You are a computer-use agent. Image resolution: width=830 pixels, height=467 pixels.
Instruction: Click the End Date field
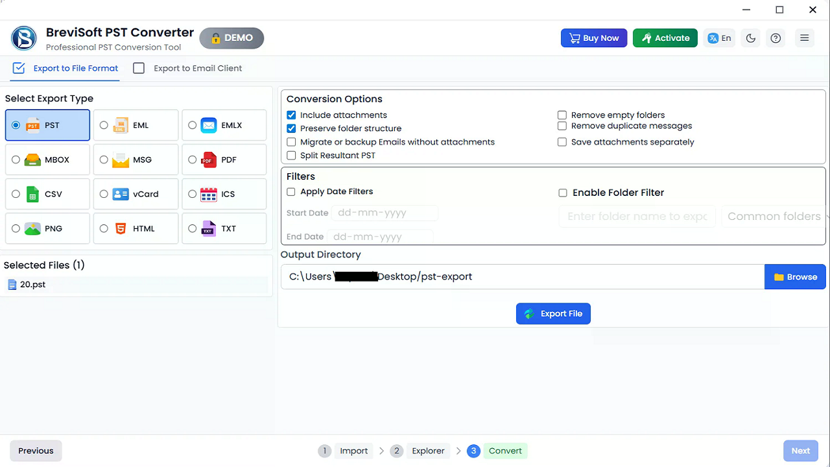380,237
